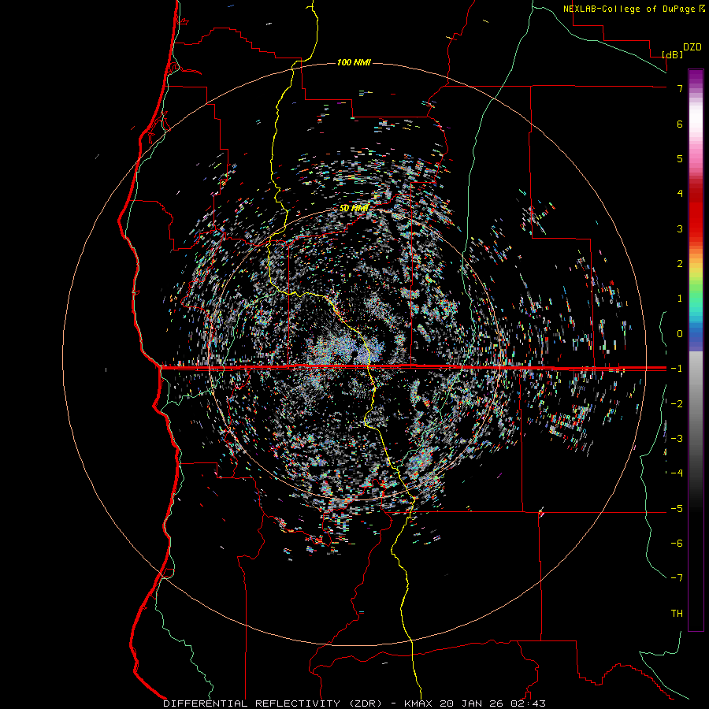Click the legend value 6
Image resolution: width=709 pixels, height=709 pixels.
(x=680, y=124)
